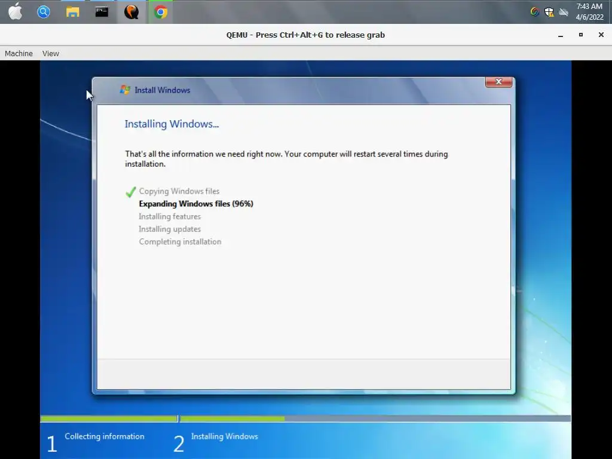Close the Install Windows dialog
Image resolution: width=612 pixels, height=459 pixels.
[x=498, y=81]
